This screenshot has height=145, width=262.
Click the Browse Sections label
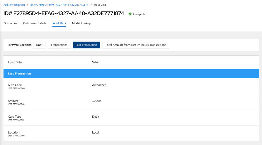pyautogui.click(x=20, y=45)
